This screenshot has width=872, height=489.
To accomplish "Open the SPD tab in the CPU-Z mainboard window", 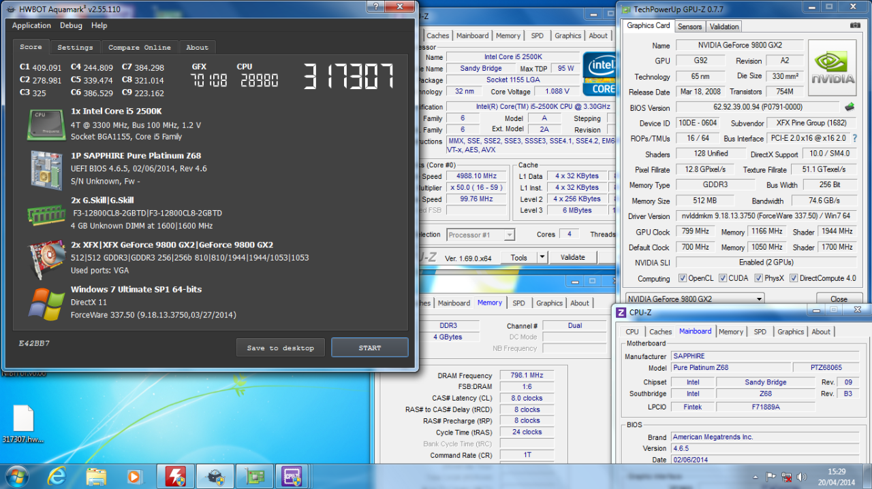I will tap(760, 332).
